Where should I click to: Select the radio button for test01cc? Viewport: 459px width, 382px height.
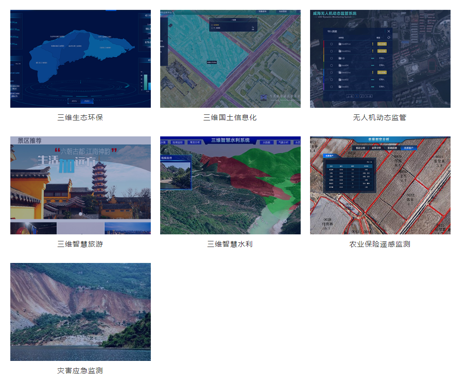pyautogui.click(x=332, y=44)
